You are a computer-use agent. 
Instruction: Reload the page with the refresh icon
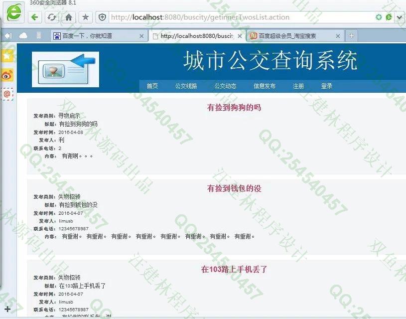coord(51,17)
